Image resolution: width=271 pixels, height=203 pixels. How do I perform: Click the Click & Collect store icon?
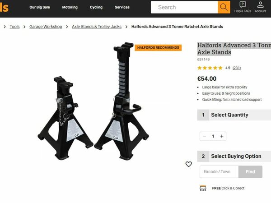(203, 188)
